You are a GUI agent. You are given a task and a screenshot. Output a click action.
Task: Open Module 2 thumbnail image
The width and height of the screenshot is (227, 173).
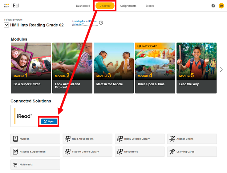(x=72, y=61)
